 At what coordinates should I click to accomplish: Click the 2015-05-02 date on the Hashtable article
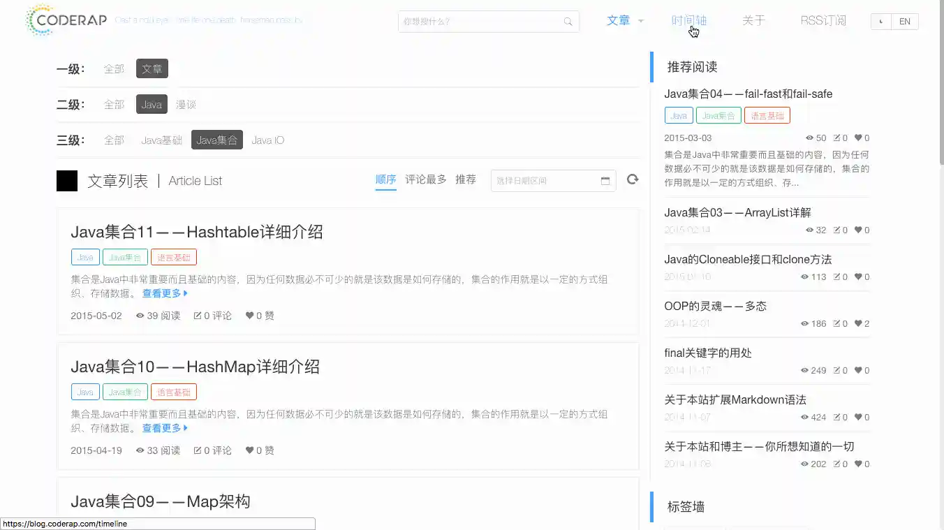(96, 316)
